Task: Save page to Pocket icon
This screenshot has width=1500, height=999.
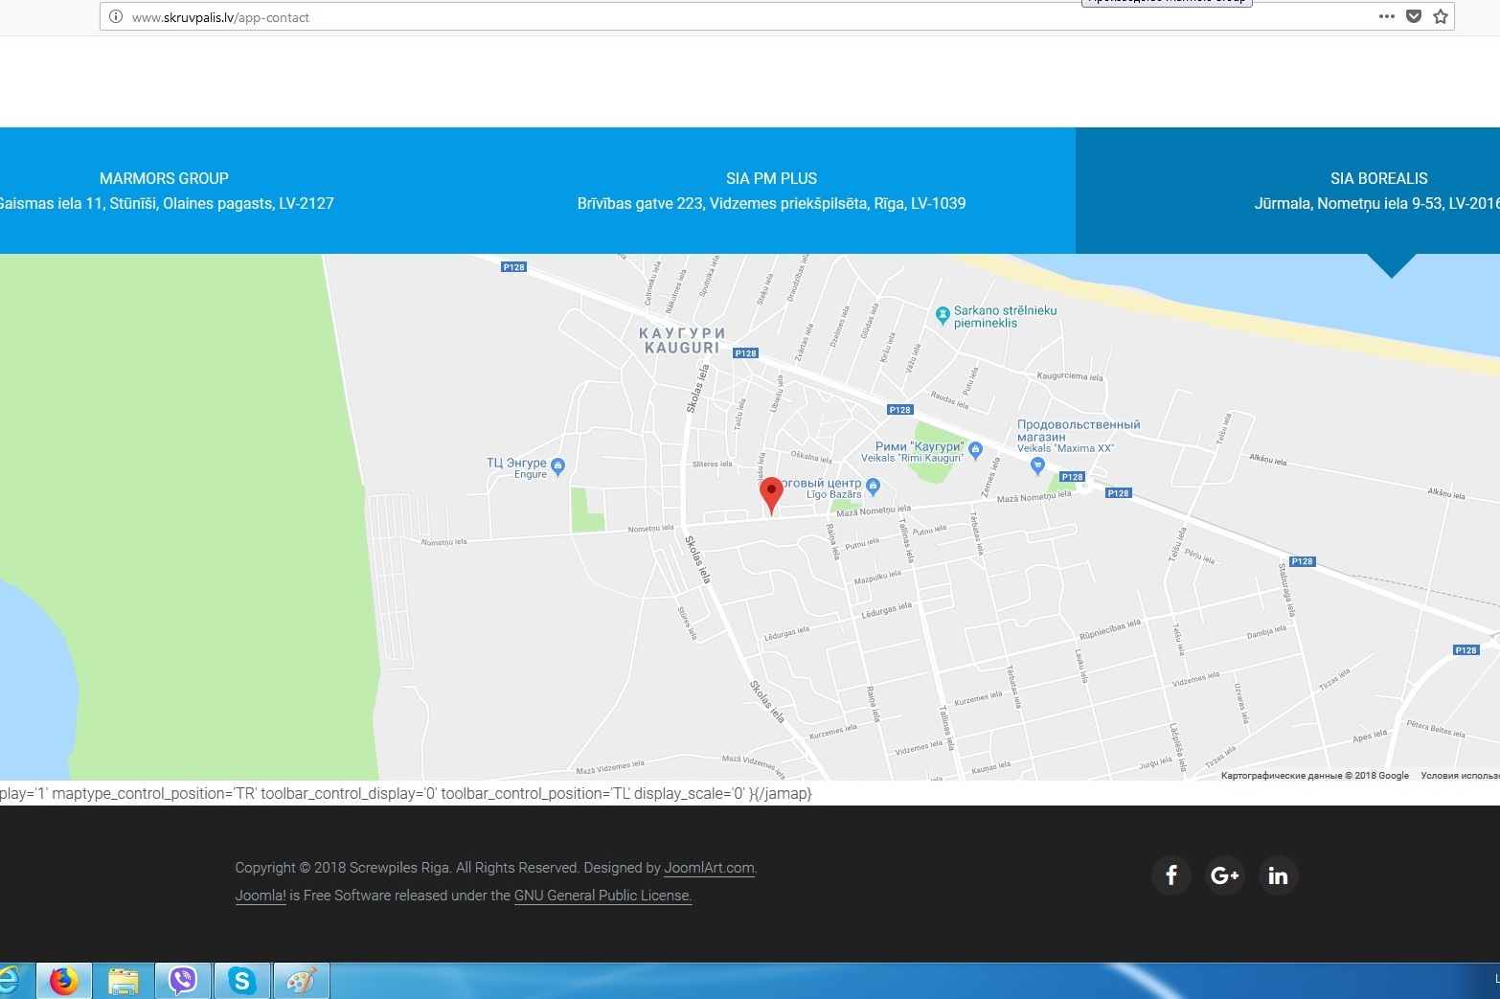Action: [1414, 16]
